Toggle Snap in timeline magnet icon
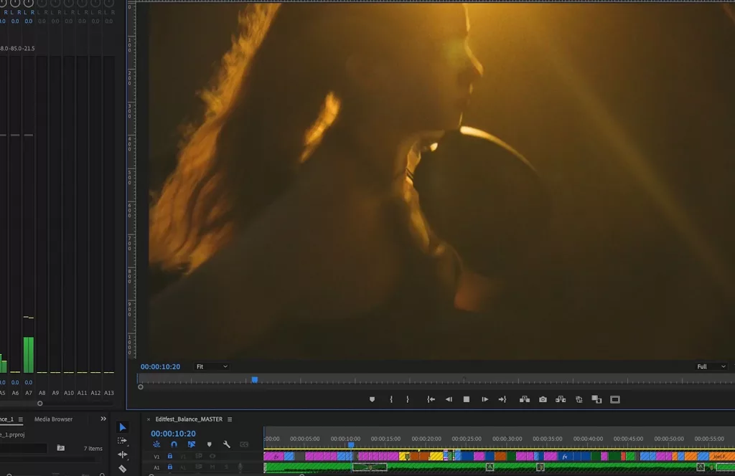The image size is (735, 476). point(174,444)
